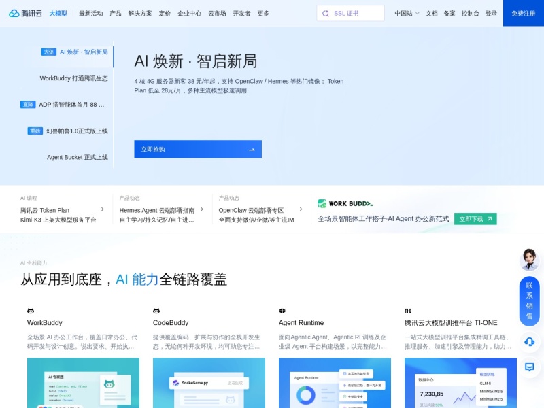The image size is (544, 408).
Task: Open the 最新活动 menu
Action: pyautogui.click(x=91, y=13)
